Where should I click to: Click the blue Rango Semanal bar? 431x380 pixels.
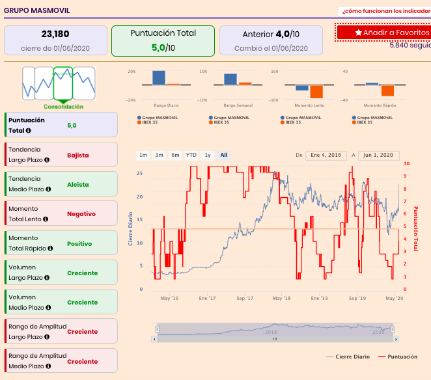(x=230, y=79)
